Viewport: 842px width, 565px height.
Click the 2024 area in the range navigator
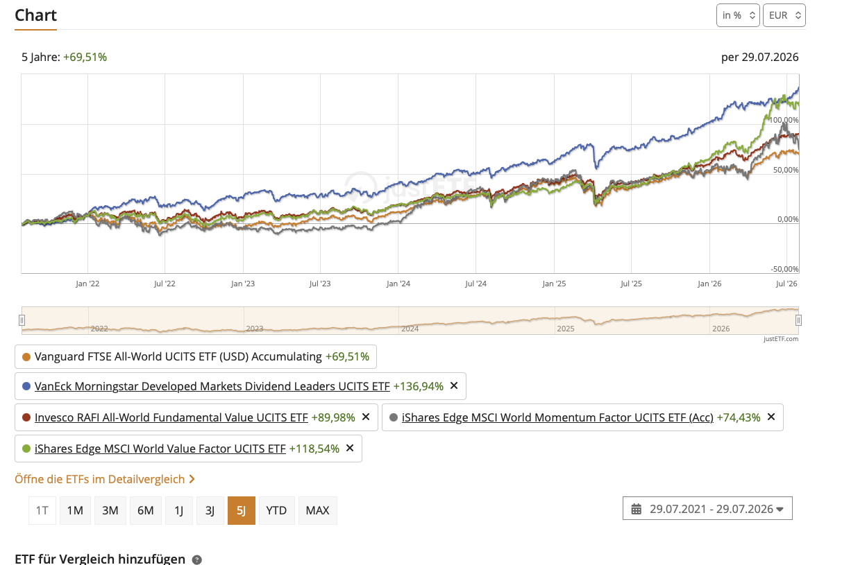pos(410,327)
